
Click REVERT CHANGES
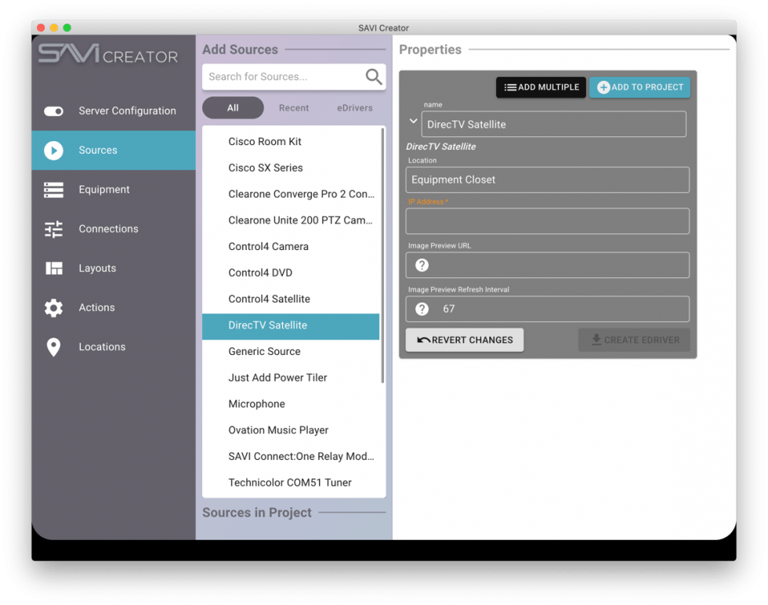click(x=464, y=339)
